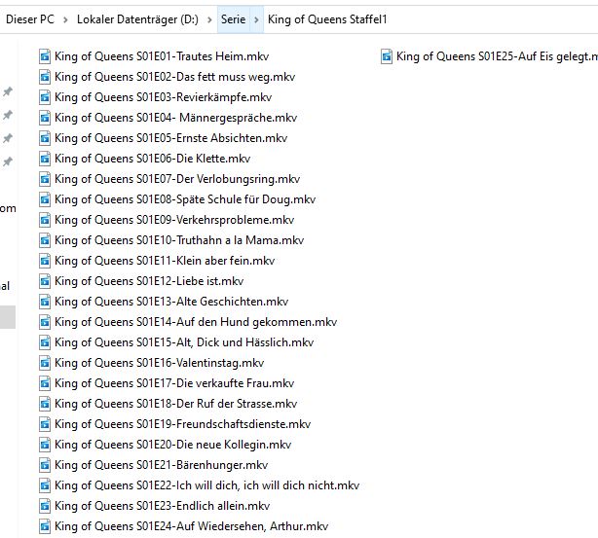Viewport: 598px width, 538px height.
Task: Click the S01E05-Ernste Absichten file icon
Action: pos(45,138)
